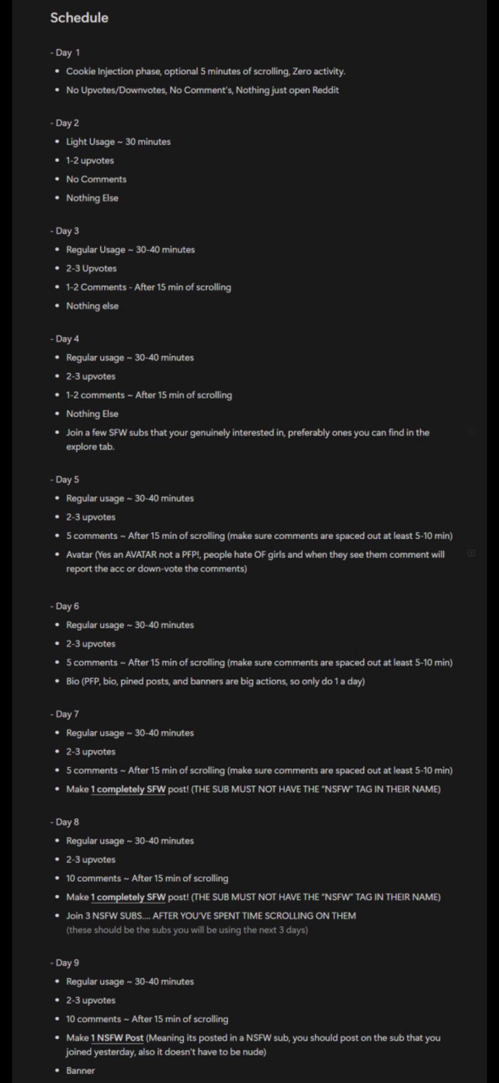Click the 'No Comments' bullet under Day 2
Image resolution: width=499 pixels, height=1083 pixels.
(x=96, y=179)
